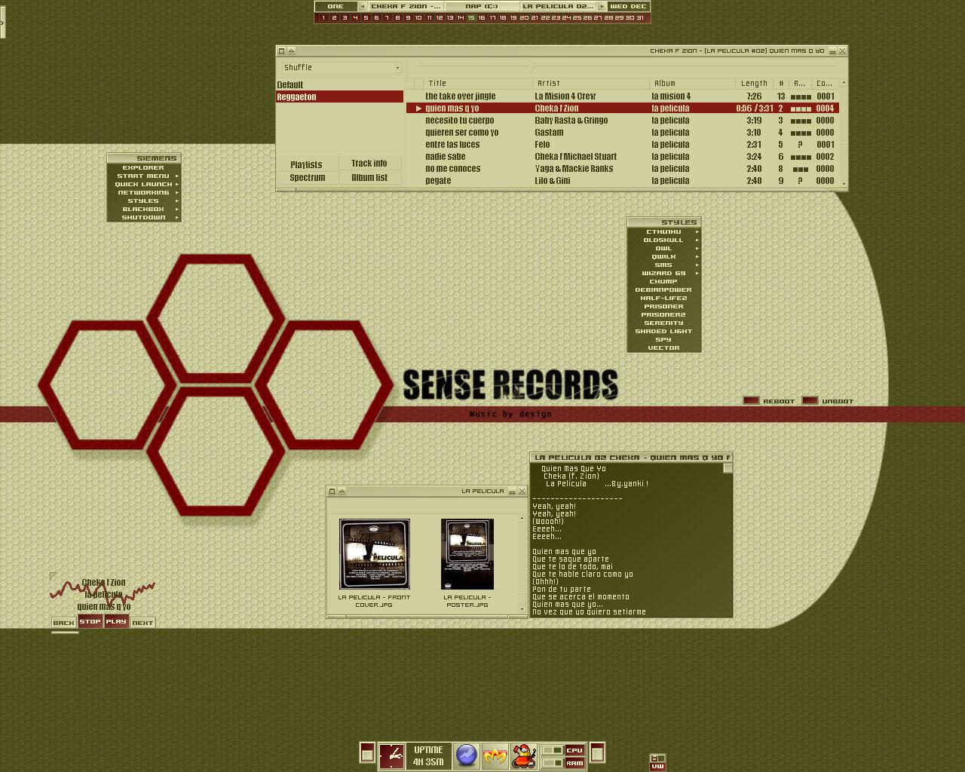
Task: Launch the blue sphere messenger icon
Action: tap(467, 755)
